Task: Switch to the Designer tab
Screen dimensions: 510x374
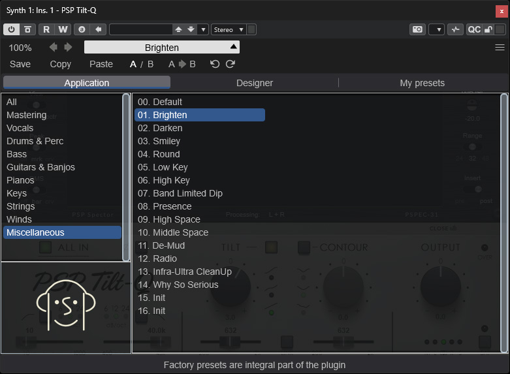Action: coord(255,83)
